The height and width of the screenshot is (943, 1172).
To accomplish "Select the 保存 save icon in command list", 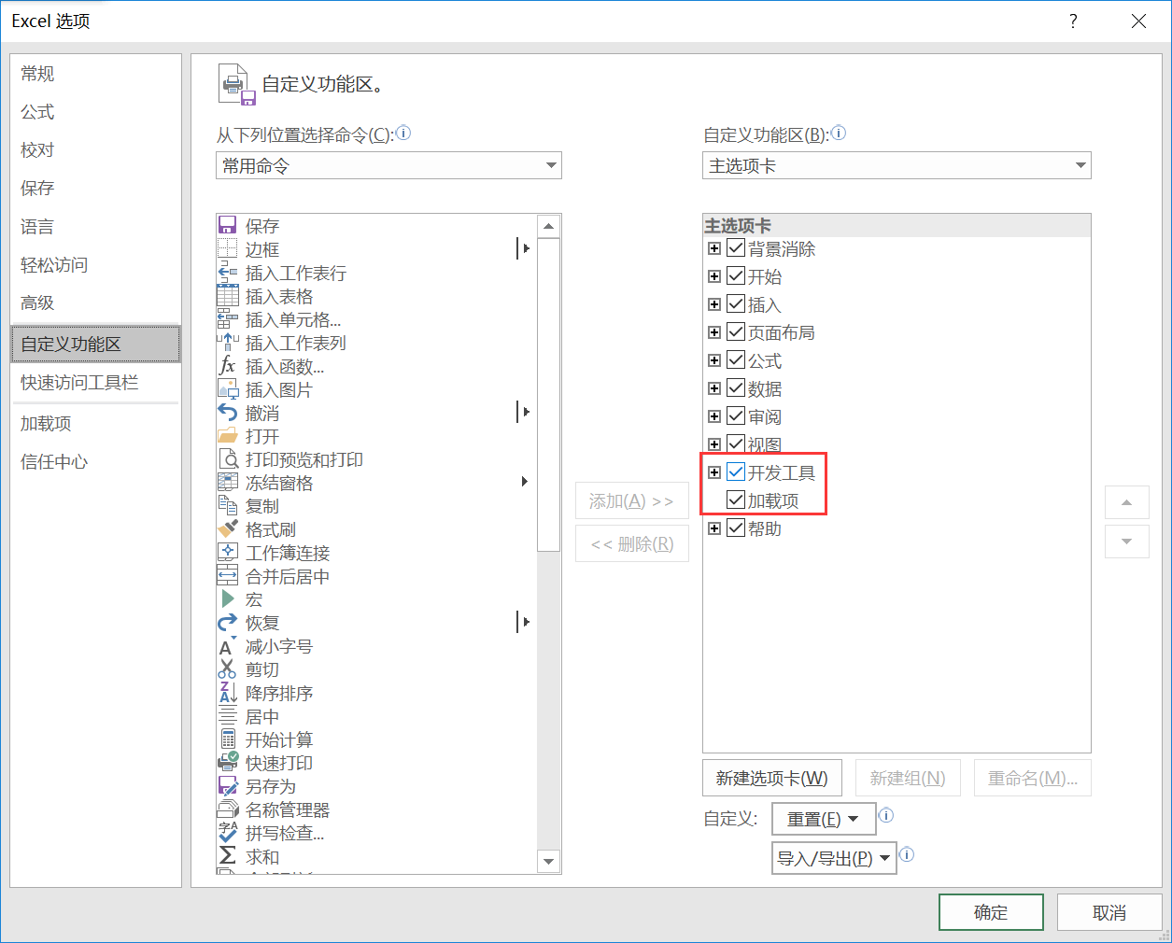I will point(227,226).
